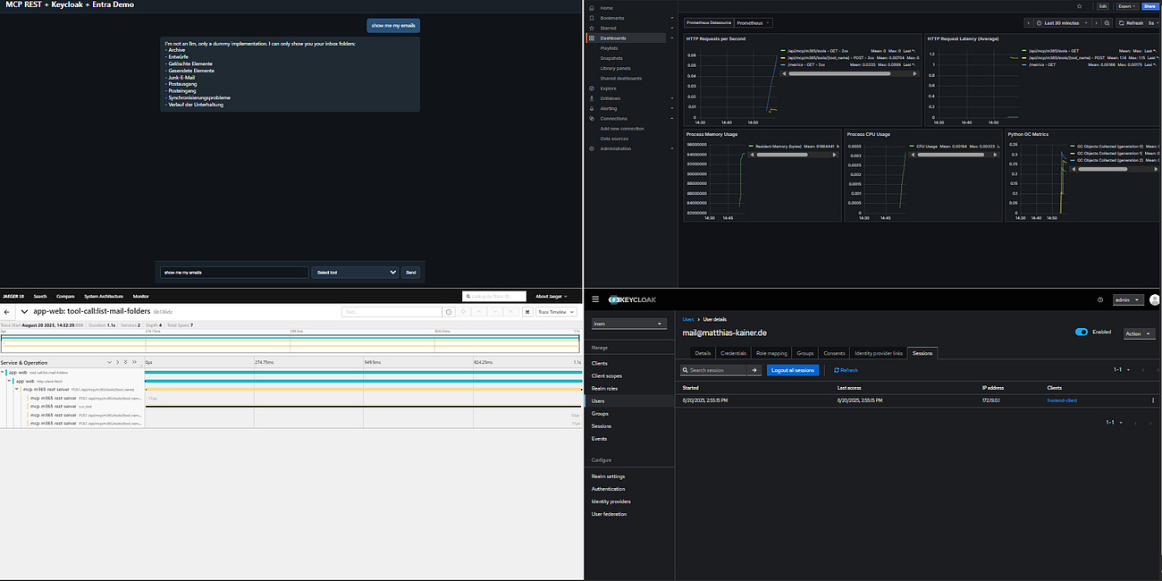
Task: Open the Trace Timeline view dropdown
Action: 556,312
